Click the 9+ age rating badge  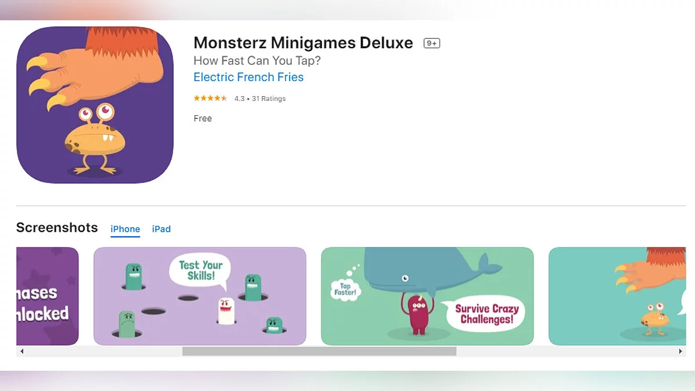[x=431, y=43]
